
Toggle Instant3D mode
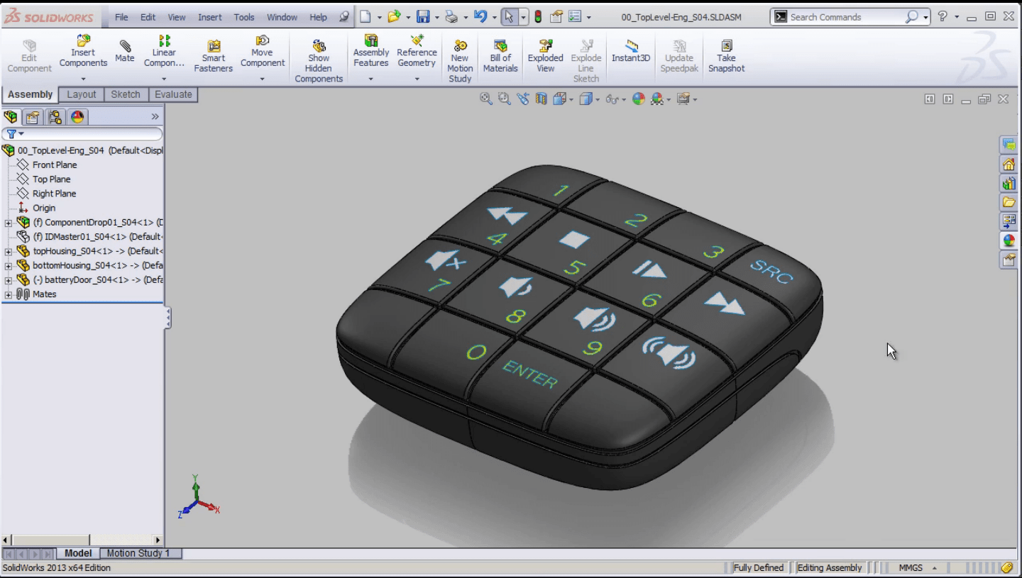click(x=631, y=52)
